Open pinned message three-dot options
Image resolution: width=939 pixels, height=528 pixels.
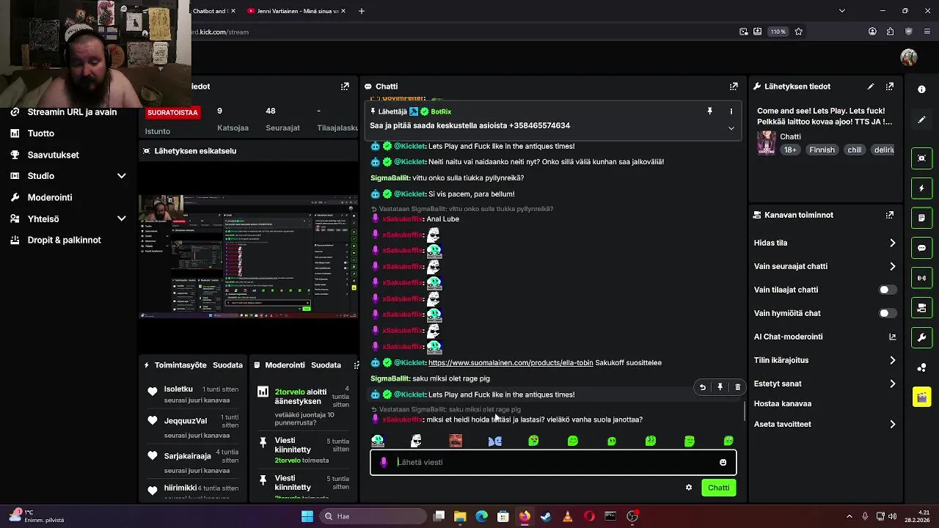click(x=731, y=111)
